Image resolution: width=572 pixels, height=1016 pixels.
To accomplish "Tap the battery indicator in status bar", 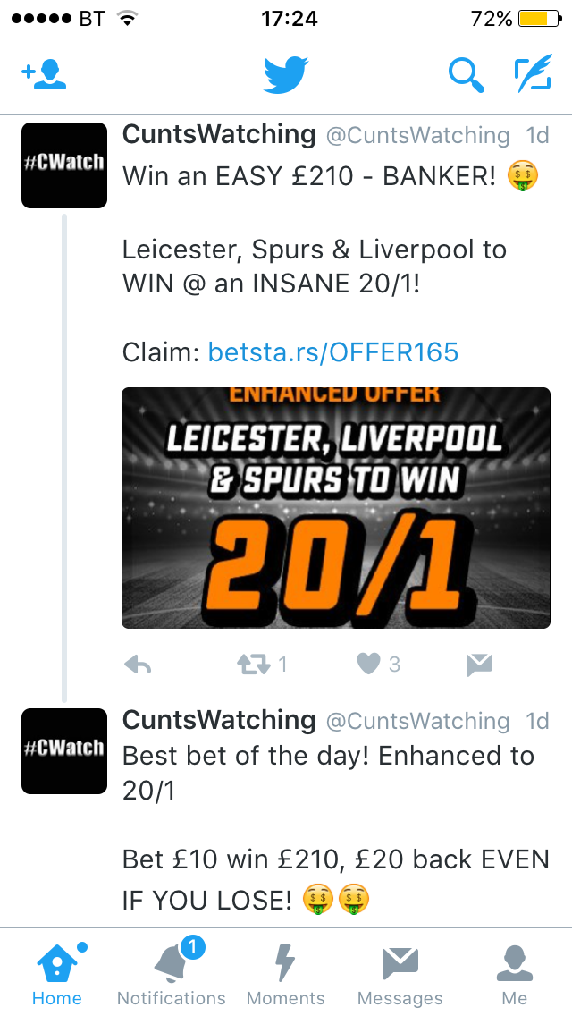I will click(x=540, y=19).
